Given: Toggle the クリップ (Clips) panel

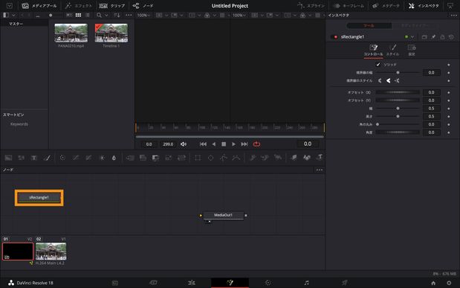Looking at the screenshot, I should pyautogui.click(x=111, y=6).
